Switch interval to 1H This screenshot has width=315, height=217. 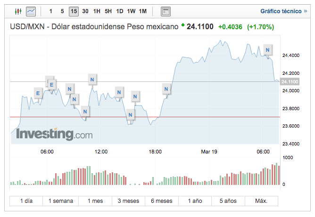97,11
